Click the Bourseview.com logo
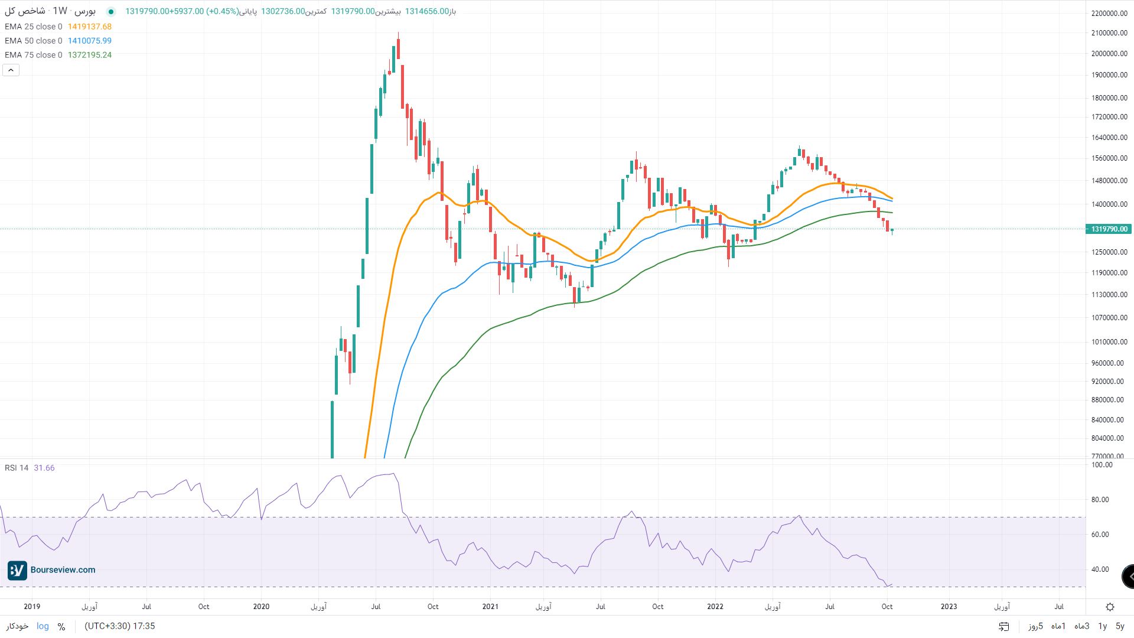The image size is (1134, 638). (51, 570)
